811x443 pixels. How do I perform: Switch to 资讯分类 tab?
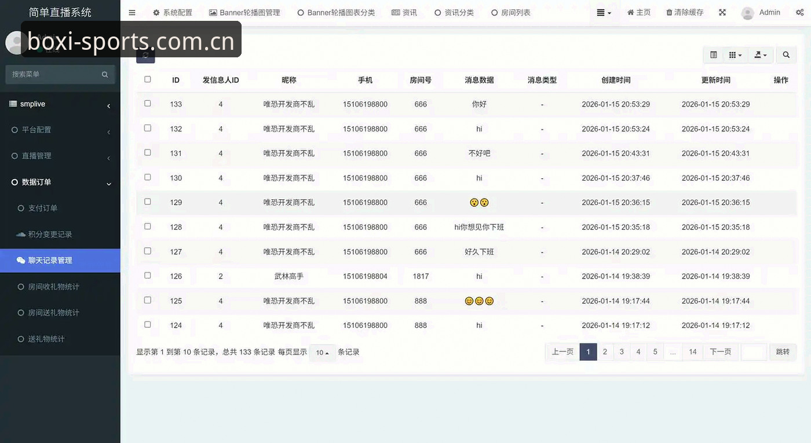454,13
